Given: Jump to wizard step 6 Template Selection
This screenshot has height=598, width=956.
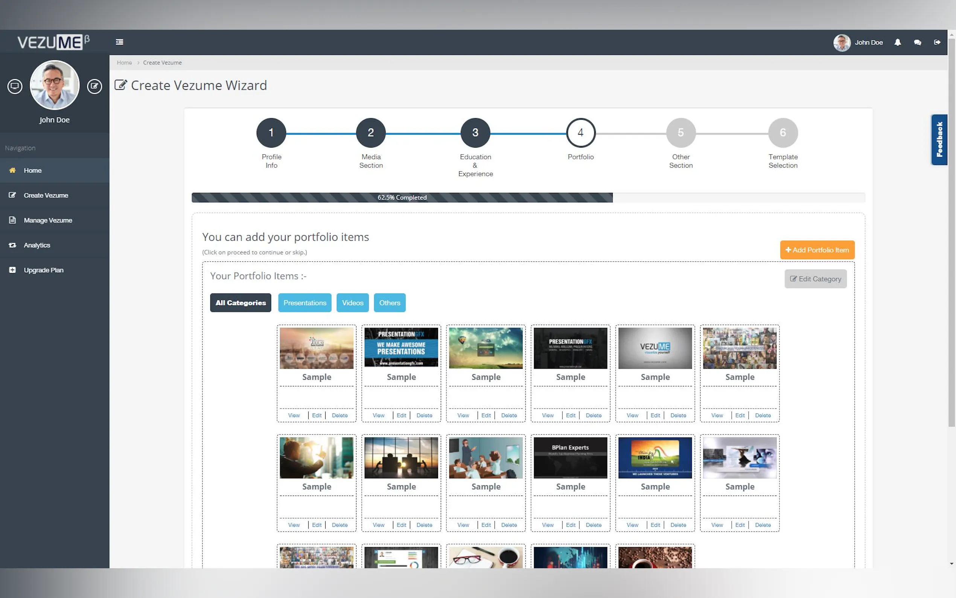Looking at the screenshot, I should point(783,133).
